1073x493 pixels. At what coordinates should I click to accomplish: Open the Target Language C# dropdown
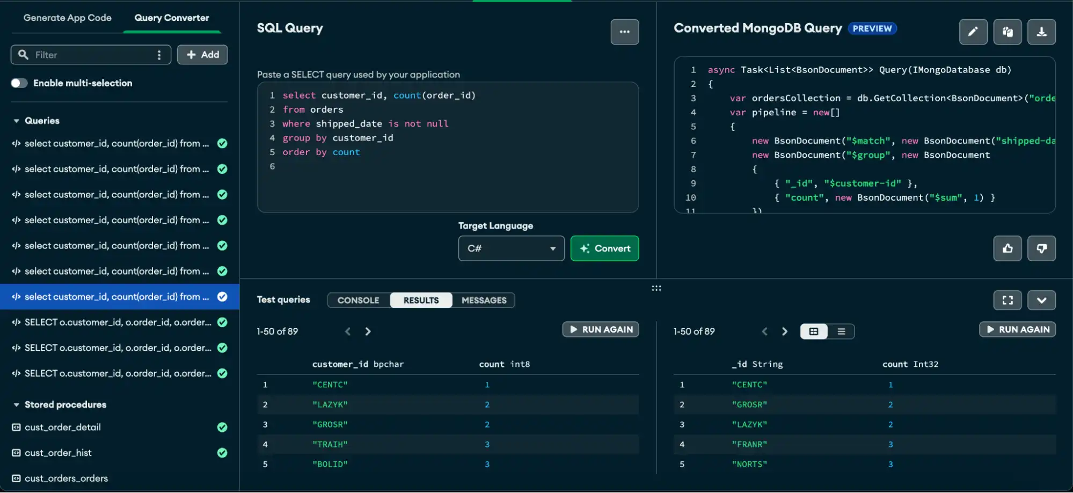511,248
